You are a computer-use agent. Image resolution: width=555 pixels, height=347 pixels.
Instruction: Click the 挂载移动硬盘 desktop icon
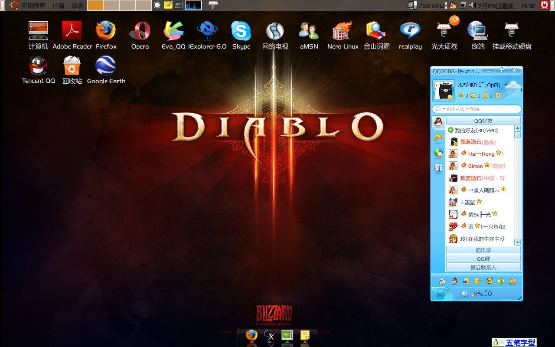click(x=512, y=36)
